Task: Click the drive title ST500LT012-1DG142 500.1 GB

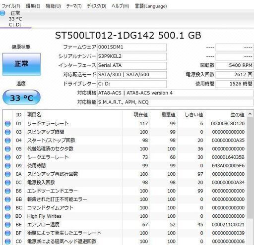Action: (x=128, y=35)
